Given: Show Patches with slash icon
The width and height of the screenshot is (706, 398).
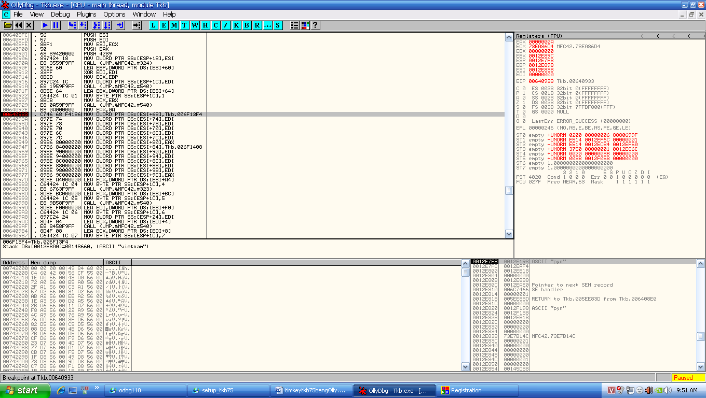Looking at the screenshot, I should pyautogui.click(x=226, y=25).
